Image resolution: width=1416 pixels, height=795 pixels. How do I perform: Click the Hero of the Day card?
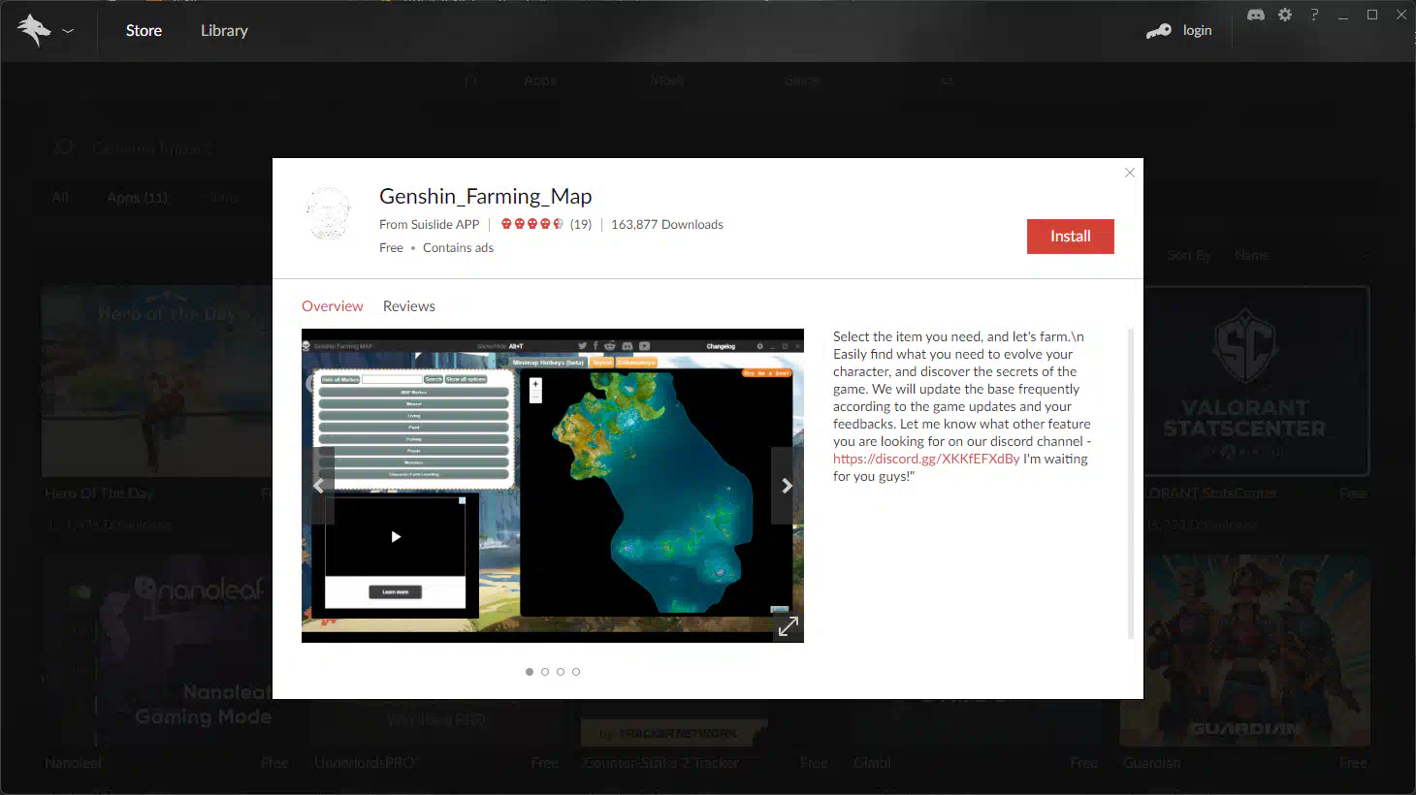click(x=157, y=381)
